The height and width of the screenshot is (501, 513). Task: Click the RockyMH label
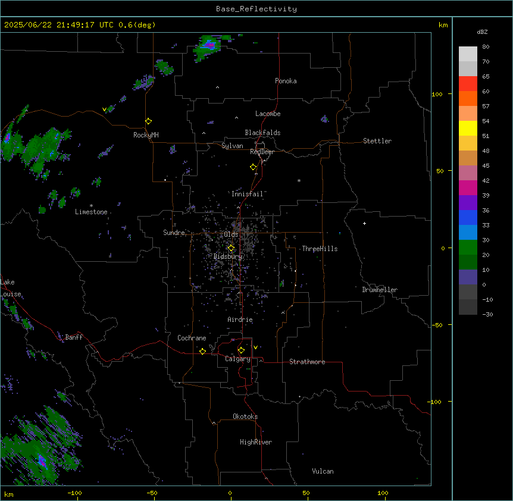[146, 135]
